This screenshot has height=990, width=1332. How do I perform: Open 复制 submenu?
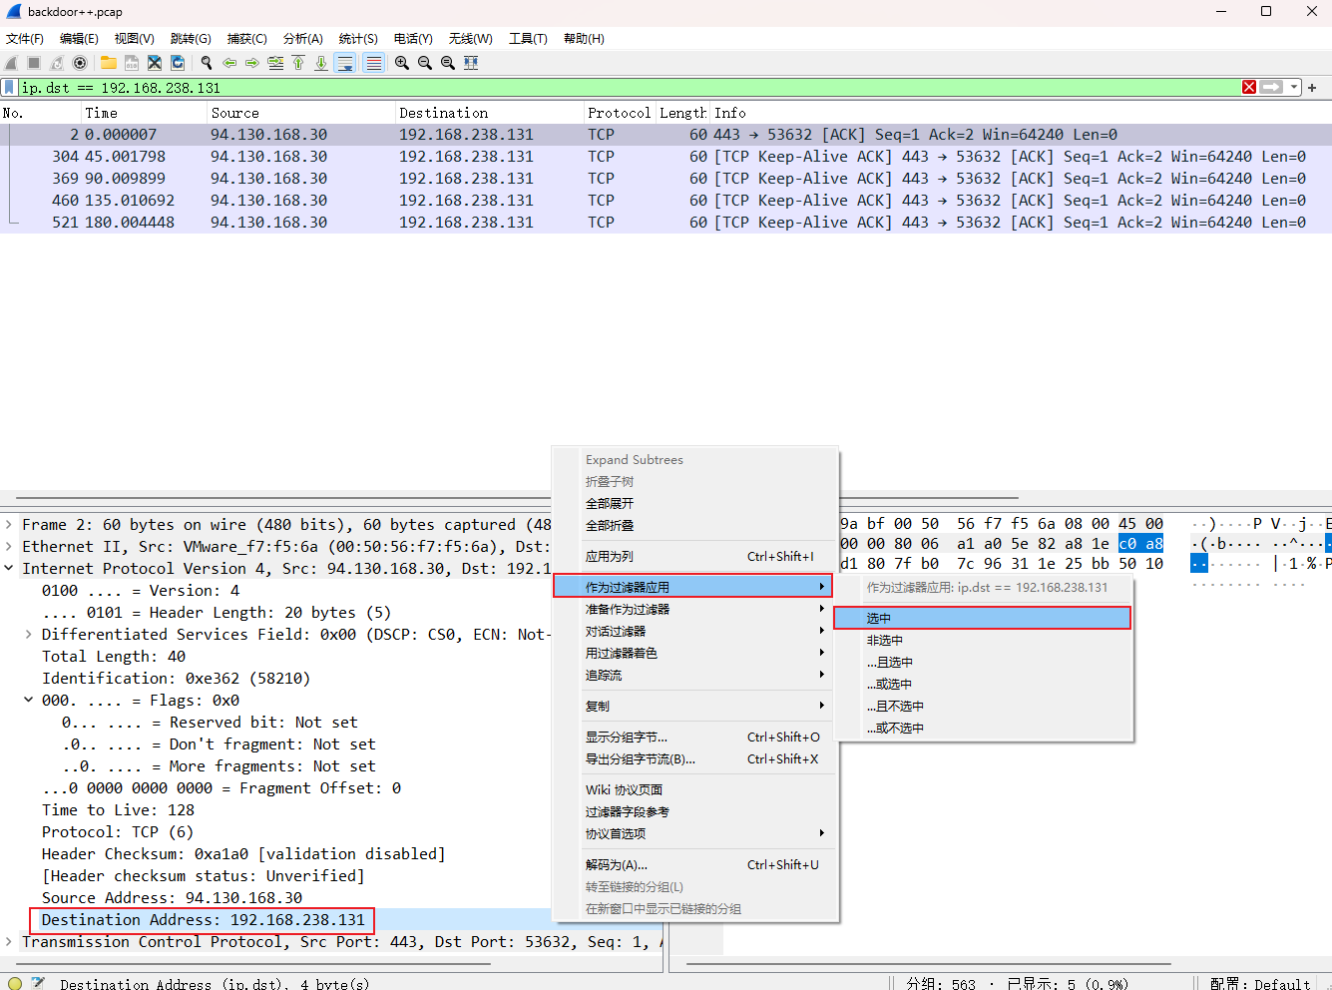[x=693, y=706]
